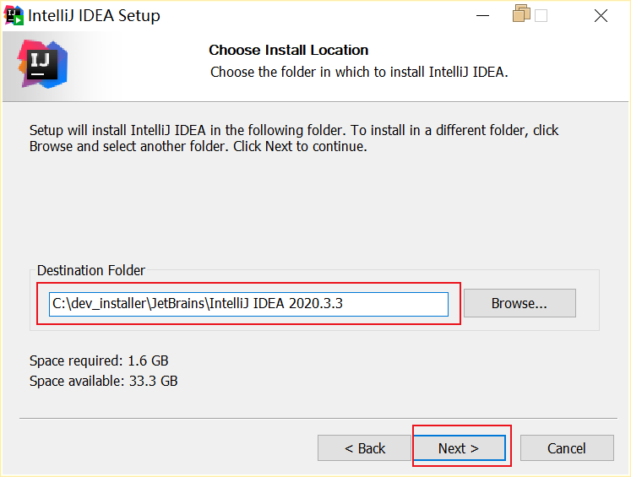Click the 'Destination Folder' group label
The image size is (631, 477).
pyautogui.click(x=91, y=271)
